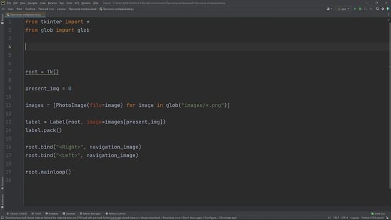Click 'from tkinter import *' line

57,22
